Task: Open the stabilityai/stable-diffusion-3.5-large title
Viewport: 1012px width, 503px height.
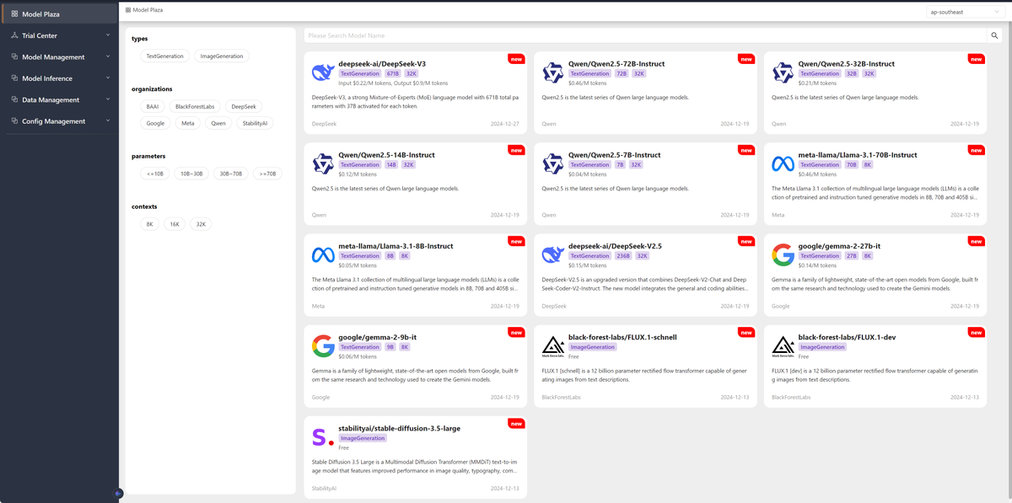Action: coord(399,428)
